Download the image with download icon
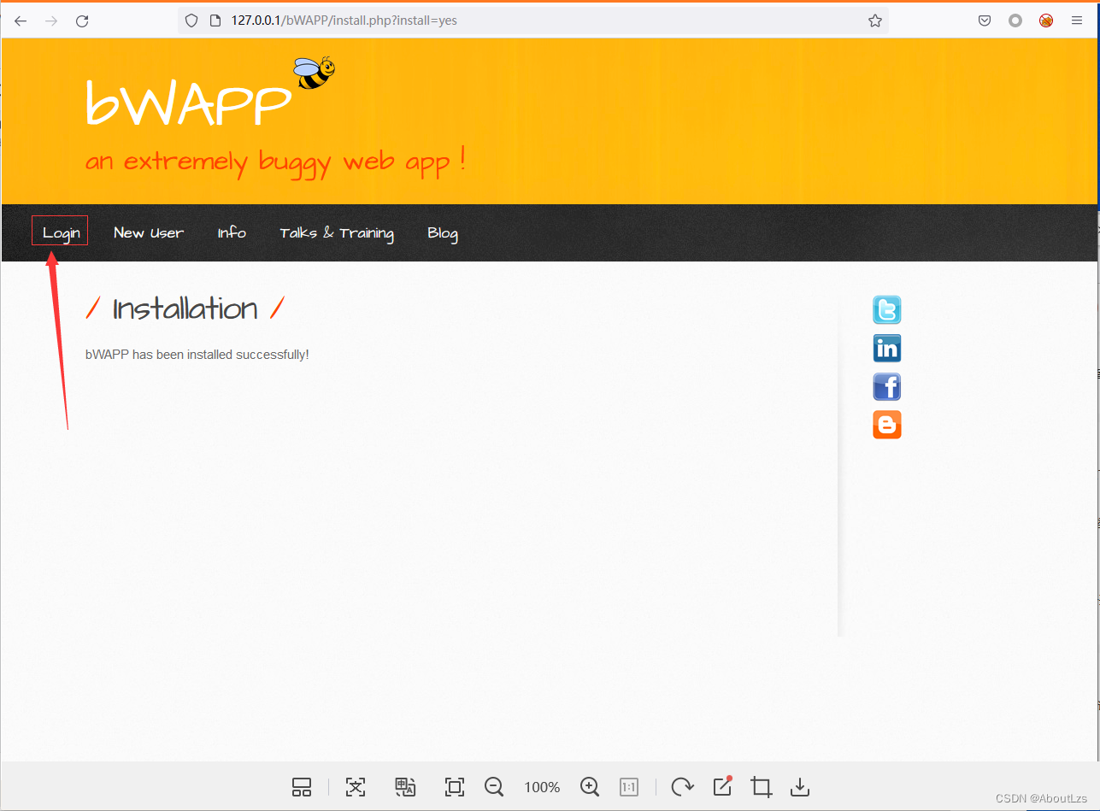Image resolution: width=1100 pixels, height=811 pixels. (x=800, y=787)
